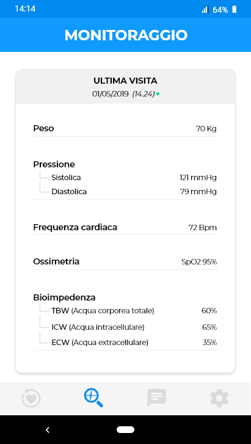
Task: Select the monitoring magnifier icon
Action: 93,398
